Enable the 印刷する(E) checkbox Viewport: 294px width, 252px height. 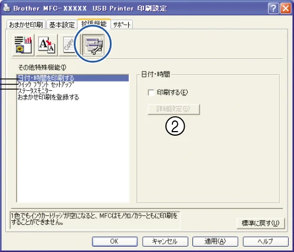(151, 93)
